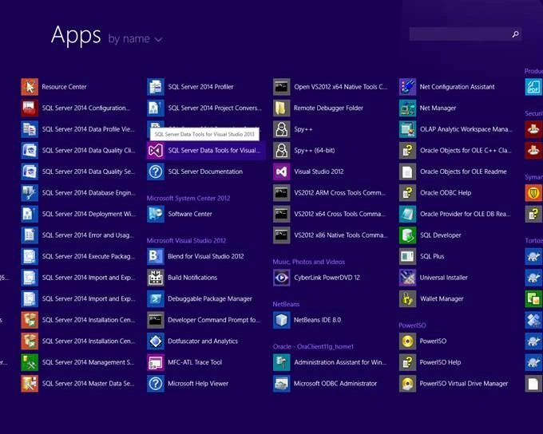Click 'SQL Server 2014 Project Convers...' label
The width and height of the screenshot is (543, 434).
[x=215, y=108]
